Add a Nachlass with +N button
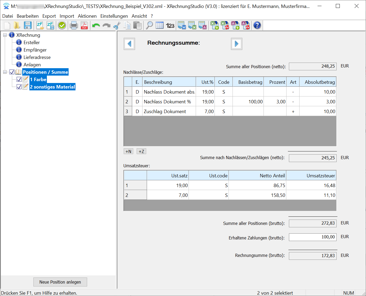 (128, 151)
